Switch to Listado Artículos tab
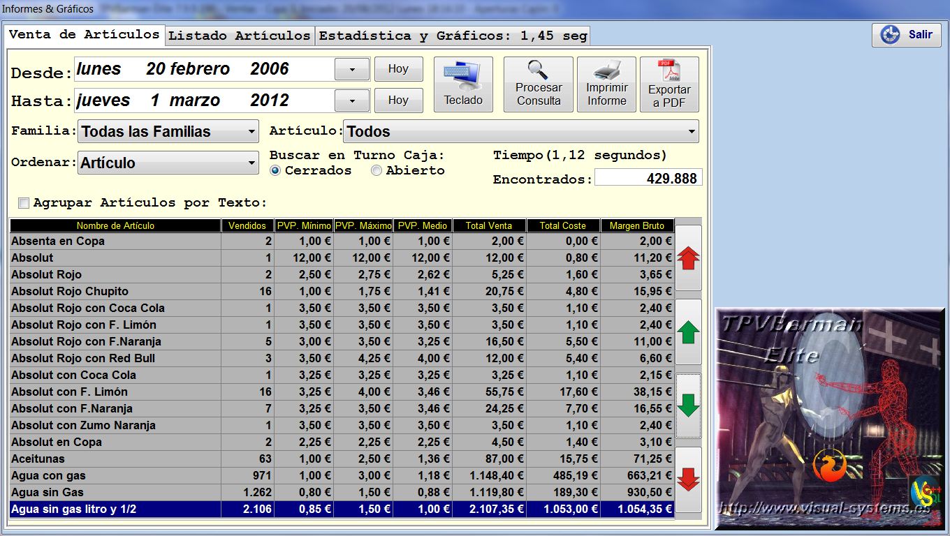This screenshot has width=950, height=536. point(239,36)
